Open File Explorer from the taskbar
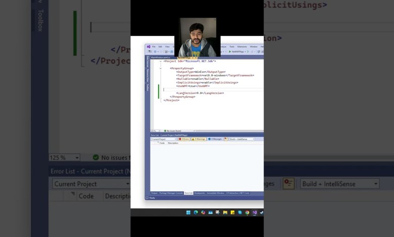This screenshot has height=237, width=394. [x=225, y=212]
